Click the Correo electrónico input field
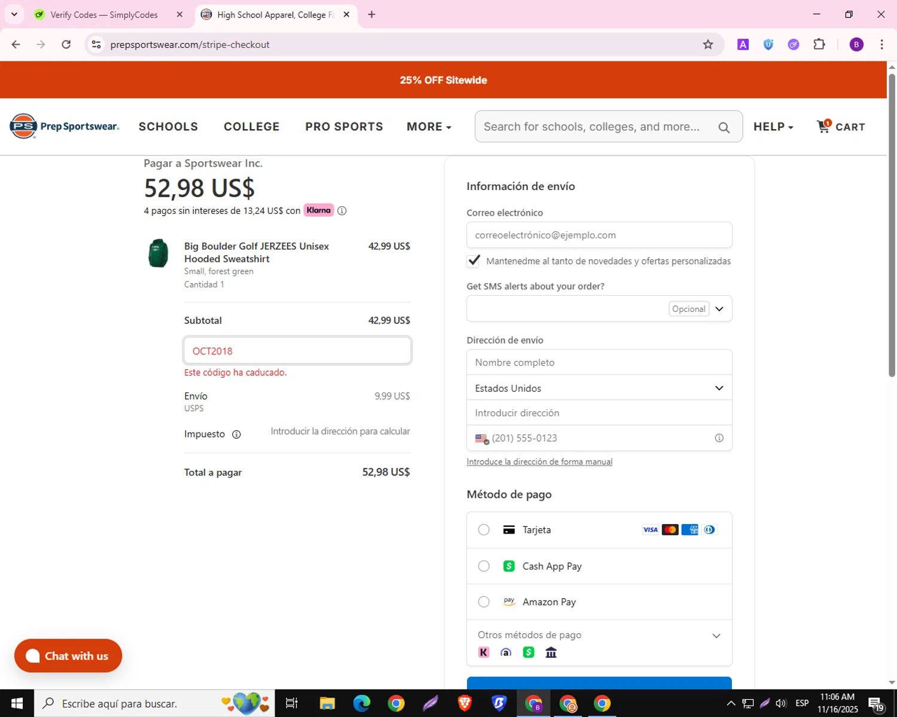 (599, 235)
